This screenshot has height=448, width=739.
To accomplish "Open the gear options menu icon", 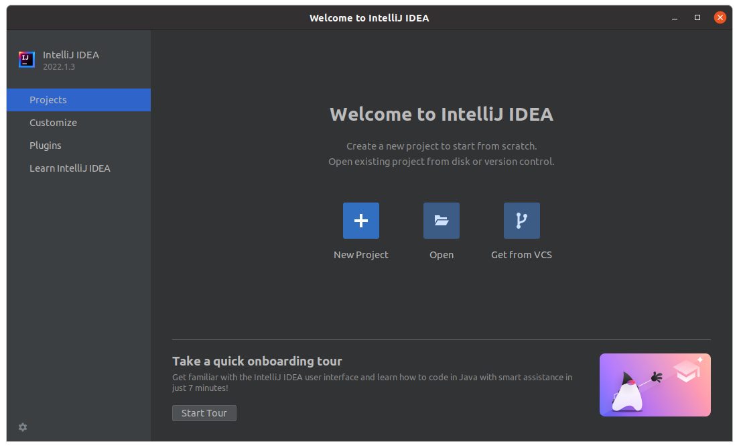I will coord(23,427).
